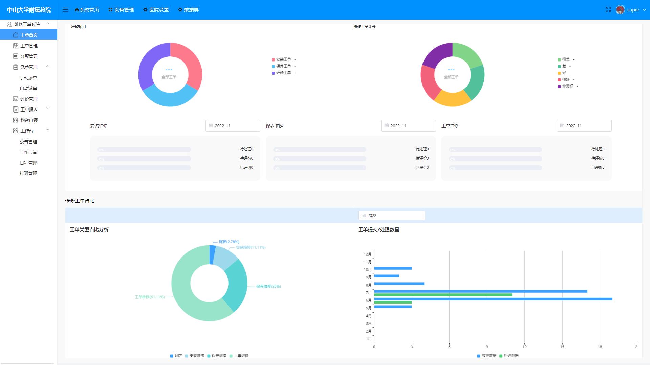The image size is (650, 365).
Task: Click the user icon beside 维修工单系统
Action: point(9,24)
